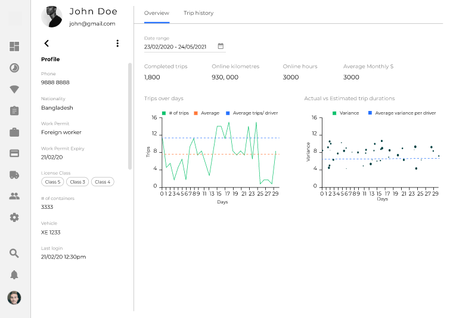Click the 'Class 5' license chip

52,182
